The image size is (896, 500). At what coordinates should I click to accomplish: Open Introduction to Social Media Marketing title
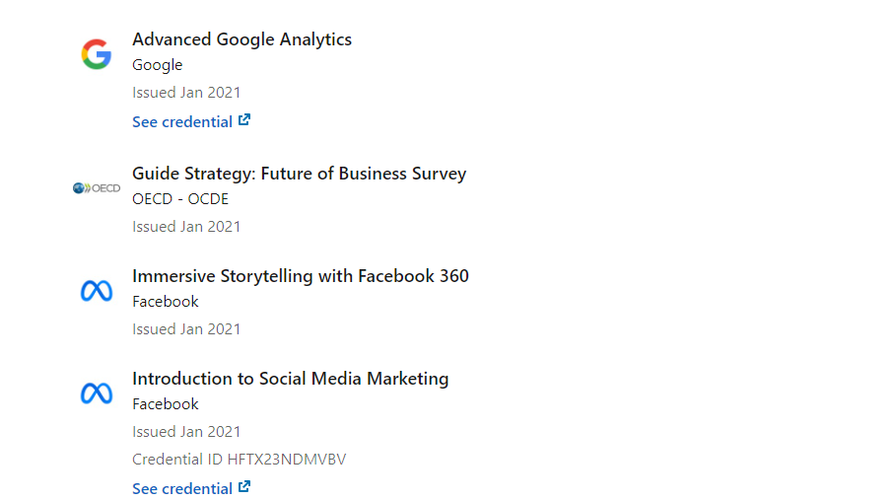click(x=290, y=379)
